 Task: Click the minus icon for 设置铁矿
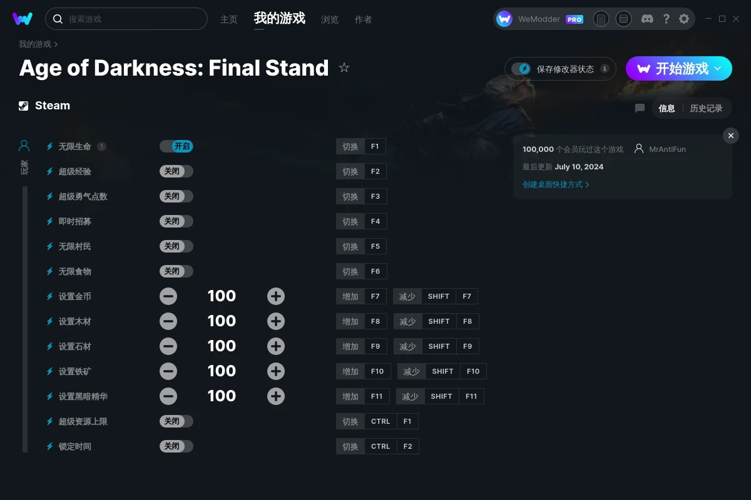point(168,371)
